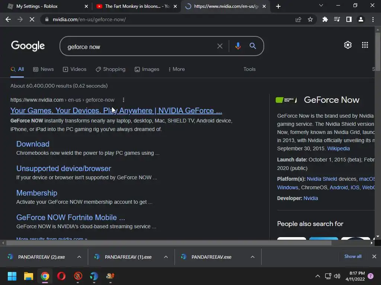
Task: Close the downloads bar
Action: [x=374, y=256]
